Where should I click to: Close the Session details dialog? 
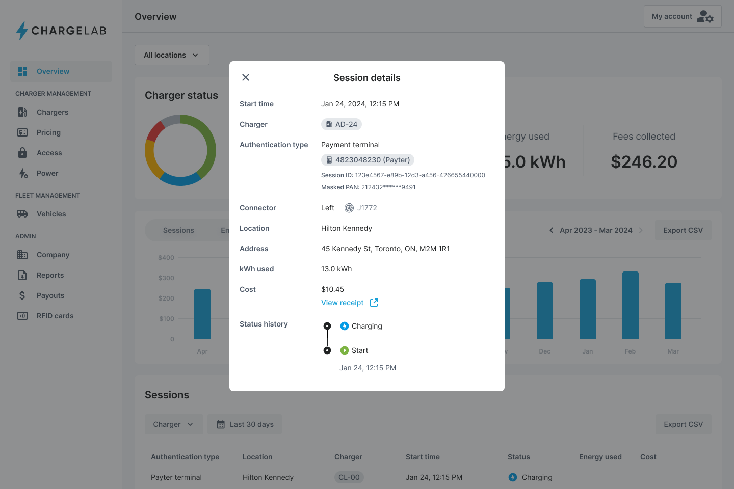(x=246, y=77)
